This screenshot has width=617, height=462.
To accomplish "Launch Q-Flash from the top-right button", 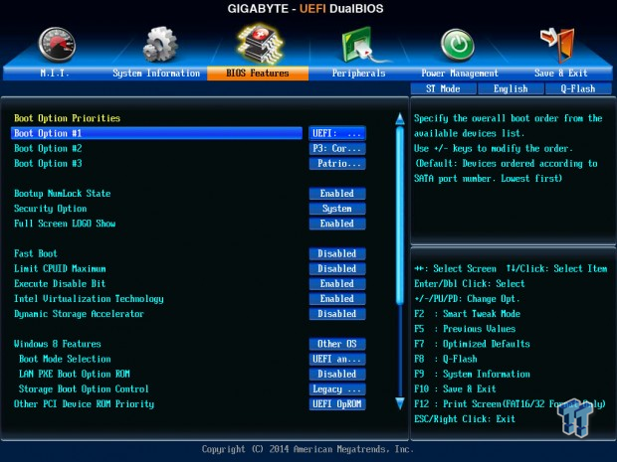I will 578,88.
